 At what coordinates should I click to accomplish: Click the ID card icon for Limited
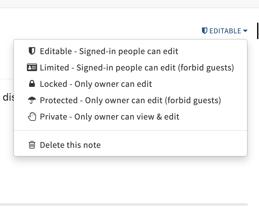(32, 67)
